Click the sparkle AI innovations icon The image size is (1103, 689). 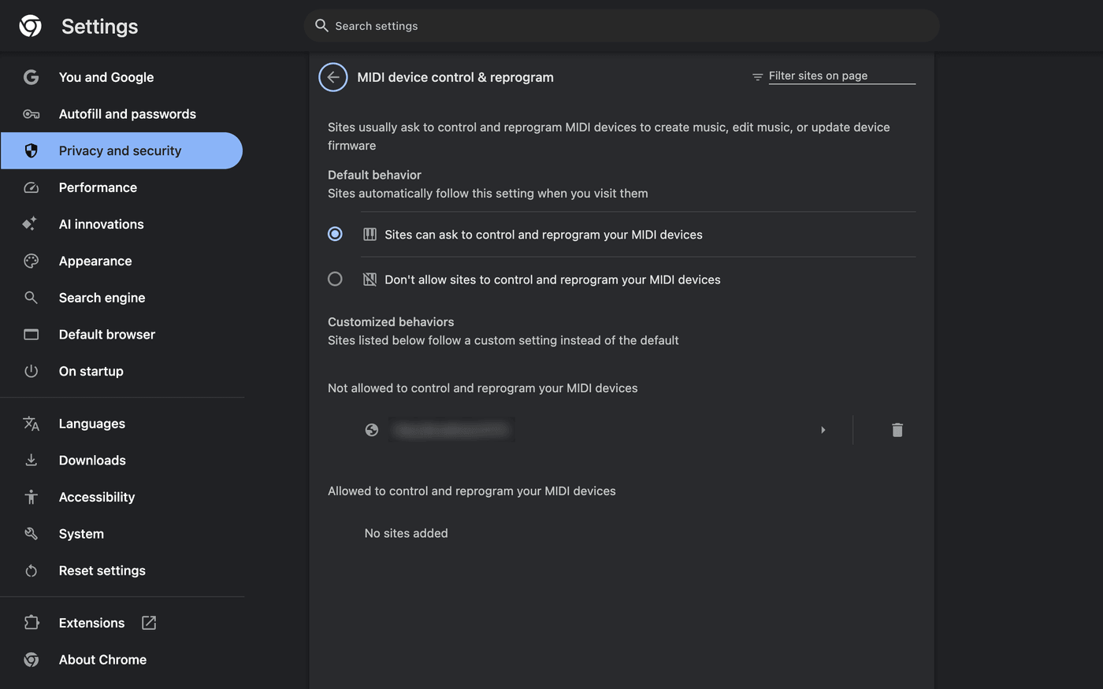tap(30, 224)
